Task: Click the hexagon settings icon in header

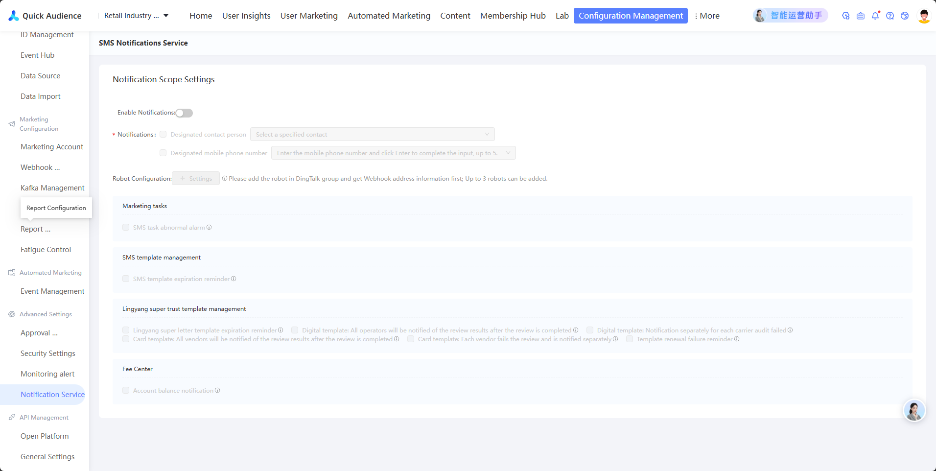Action: point(846,16)
